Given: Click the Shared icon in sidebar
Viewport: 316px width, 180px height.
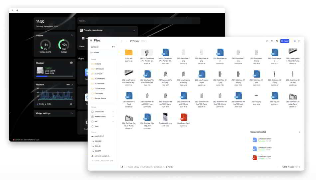Looking at the screenshot, I should pos(92,53).
